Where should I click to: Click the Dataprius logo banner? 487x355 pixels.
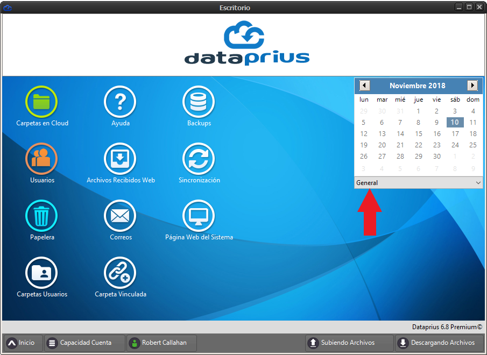pyautogui.click(x=247, y=43)
